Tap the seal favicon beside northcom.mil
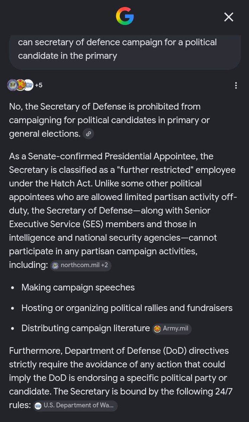The image size is (249, 422). (55, 266)
